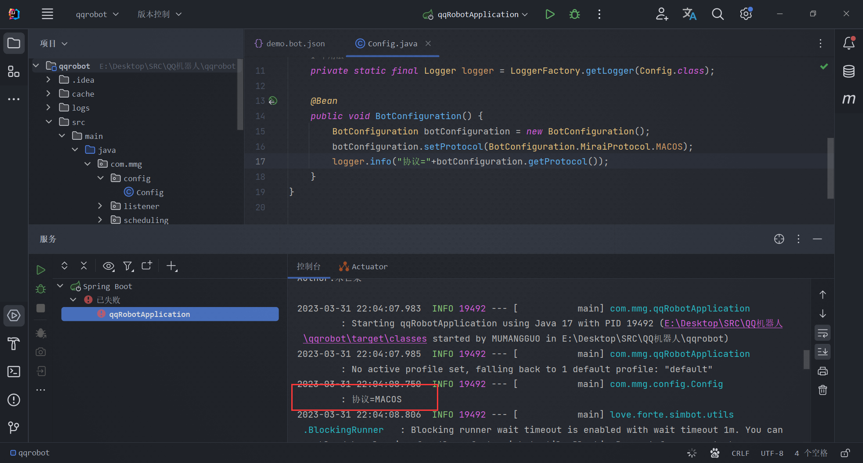Select the 控制台 console tab
The height and width of the screenshot is (463, 863).
(308, 267)
